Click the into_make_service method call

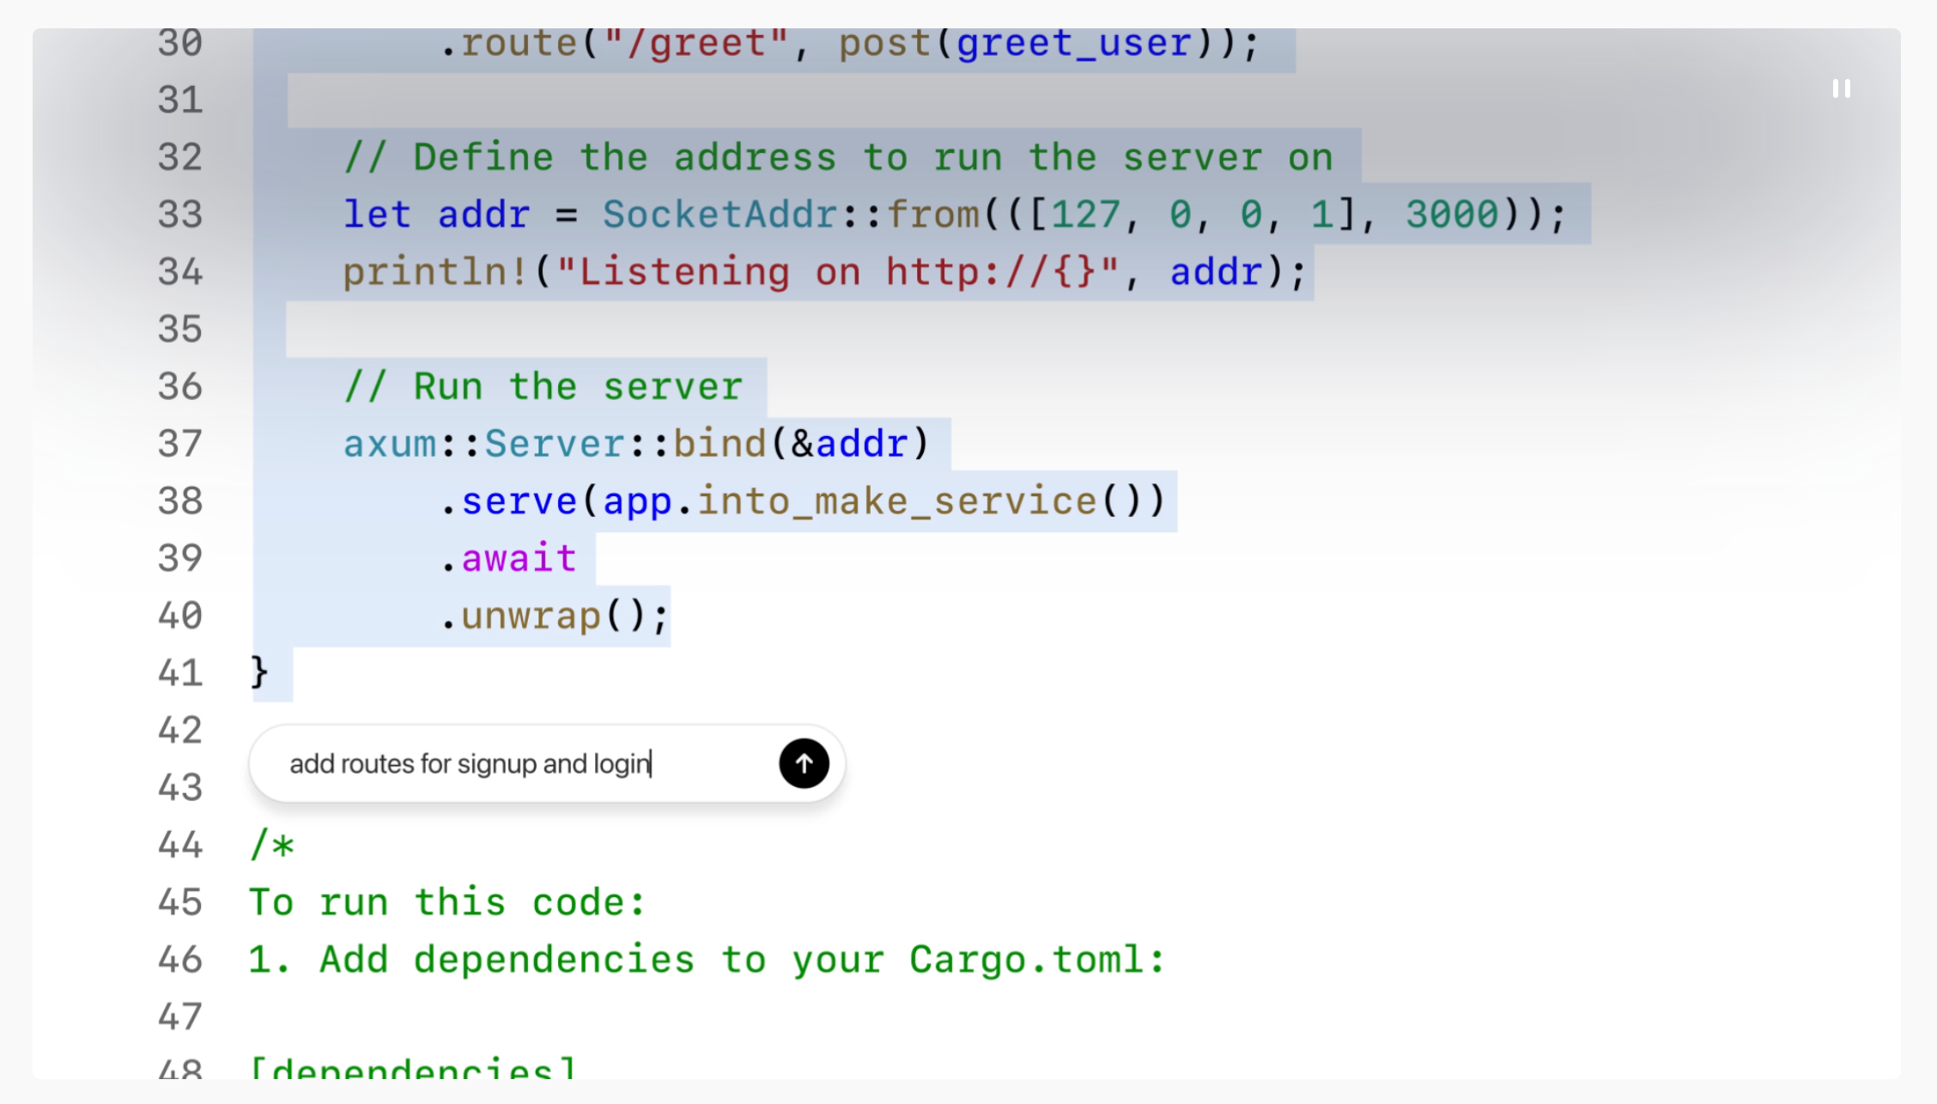(897, 501)
